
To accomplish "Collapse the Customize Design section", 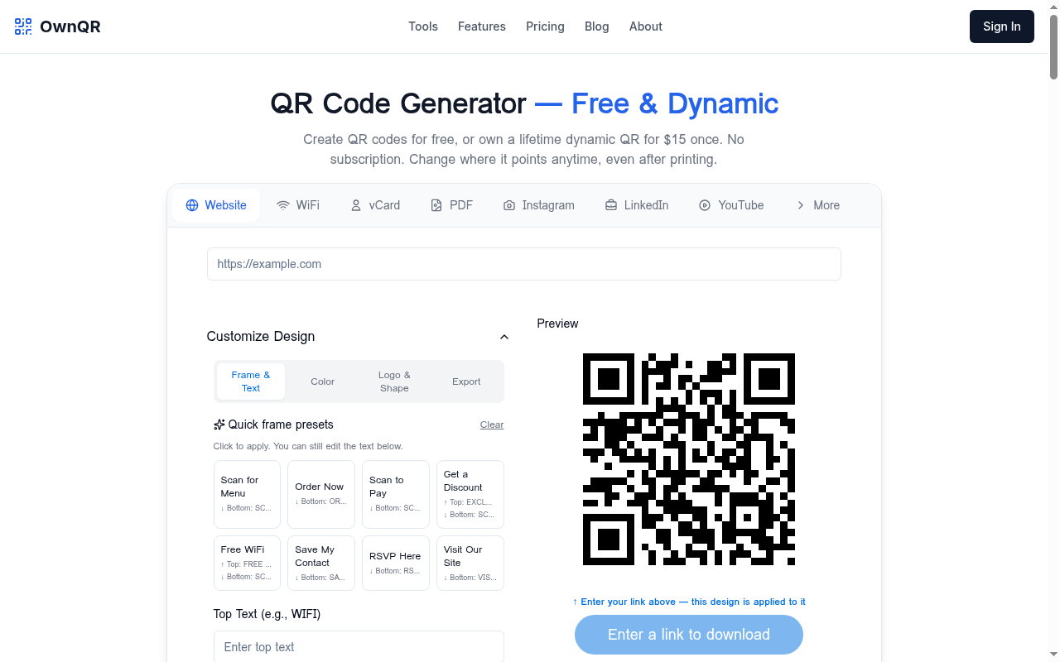I will point(504,337).
